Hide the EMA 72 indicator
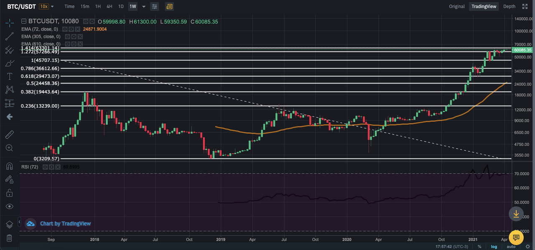Viewport: 535px width, 250px height. click(65, 29)
